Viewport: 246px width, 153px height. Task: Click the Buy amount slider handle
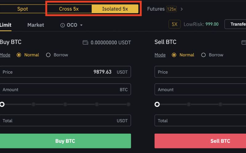[x=2, y=104]
